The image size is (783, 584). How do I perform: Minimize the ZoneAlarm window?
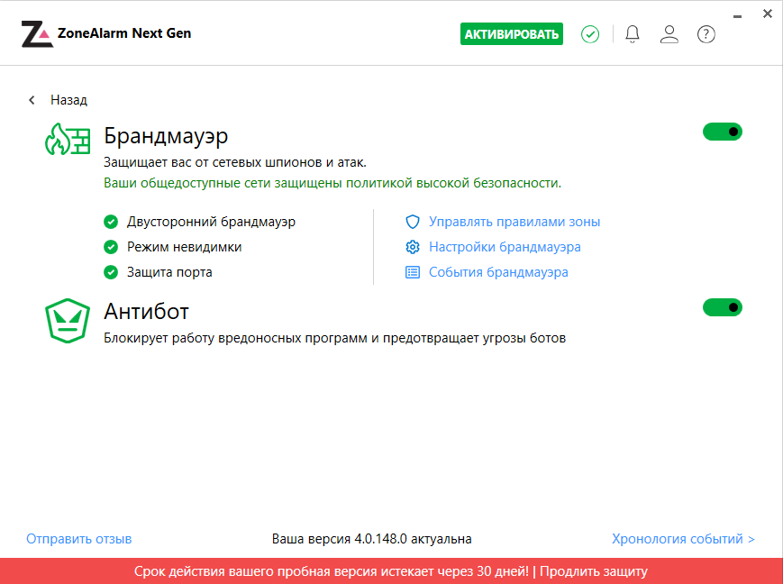[737, 16]
